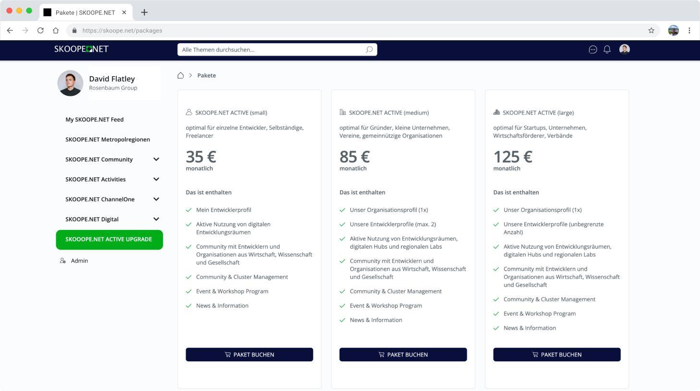This screenshot has width=700, height=391.
Task: Book the 85 € medium package
Action: [403, 355]
